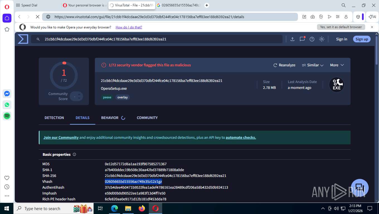Click overlay tag

(123, 97)
